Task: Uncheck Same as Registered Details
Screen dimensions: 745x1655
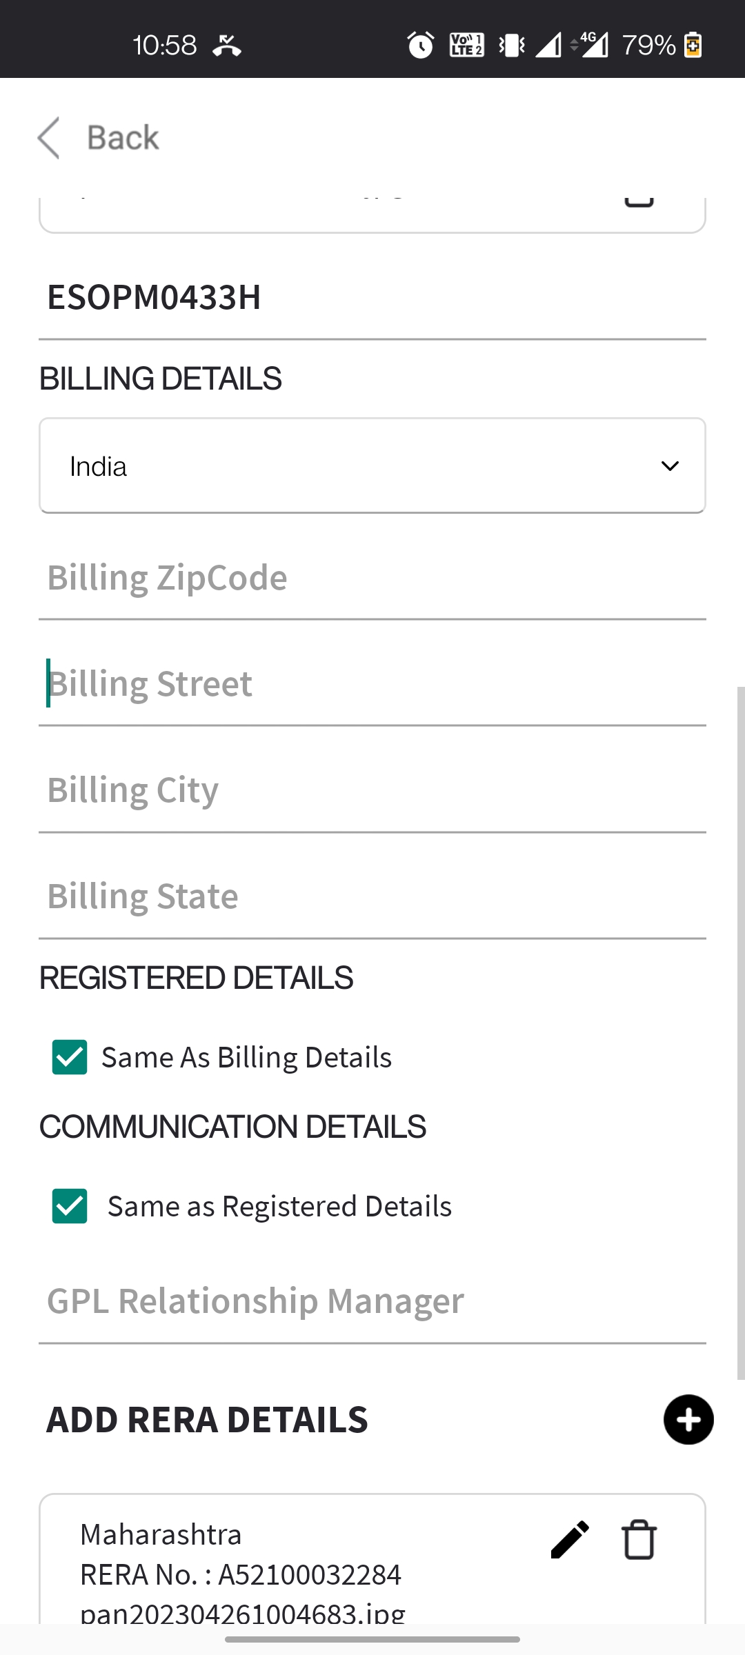Action: tap(70, 1206)
